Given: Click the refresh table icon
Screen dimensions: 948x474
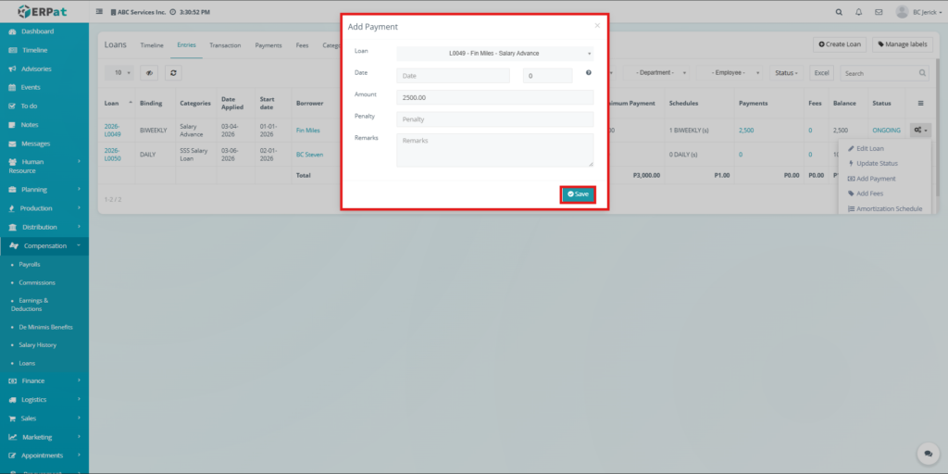Looking at the screenshot, I should point(173,72).
